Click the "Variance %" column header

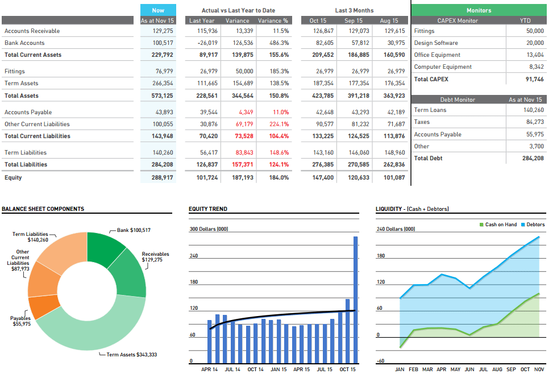(273, 20)
